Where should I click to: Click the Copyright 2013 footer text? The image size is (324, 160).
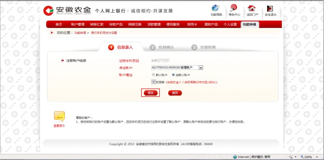pos(161,144)
